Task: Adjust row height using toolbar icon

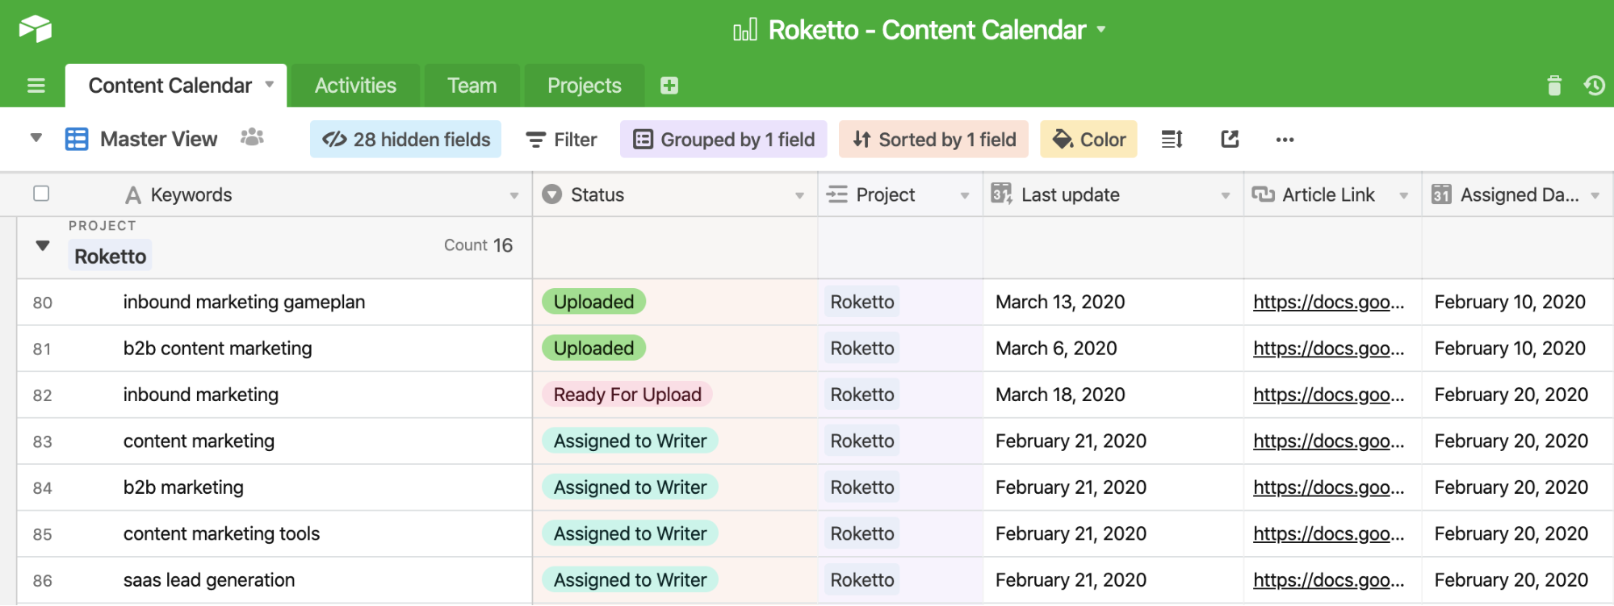Action: click(x=1172, y=140)
